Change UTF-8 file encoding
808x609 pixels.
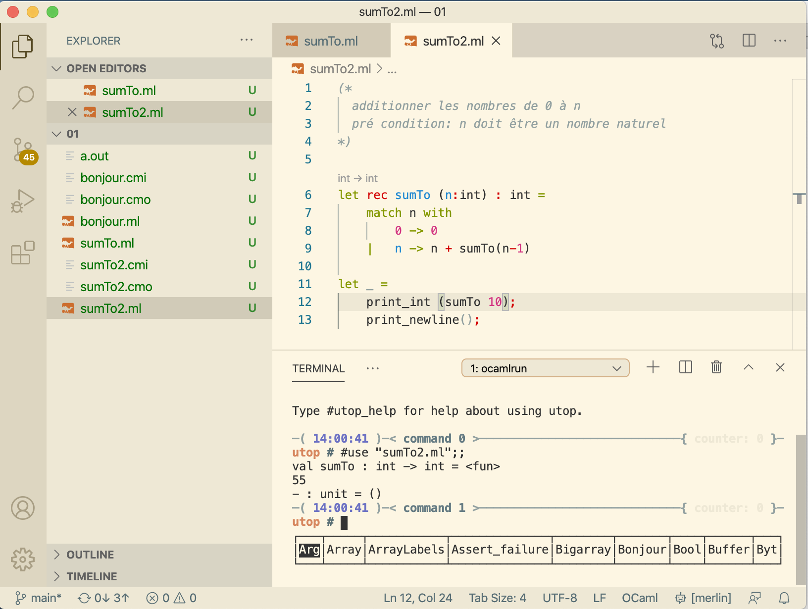coord(559,598)
